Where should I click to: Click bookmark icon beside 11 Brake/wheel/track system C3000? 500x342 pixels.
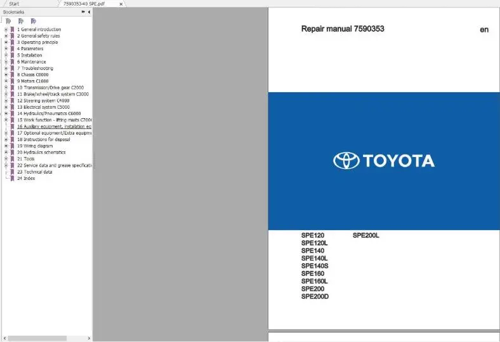(x=13, y=94)
